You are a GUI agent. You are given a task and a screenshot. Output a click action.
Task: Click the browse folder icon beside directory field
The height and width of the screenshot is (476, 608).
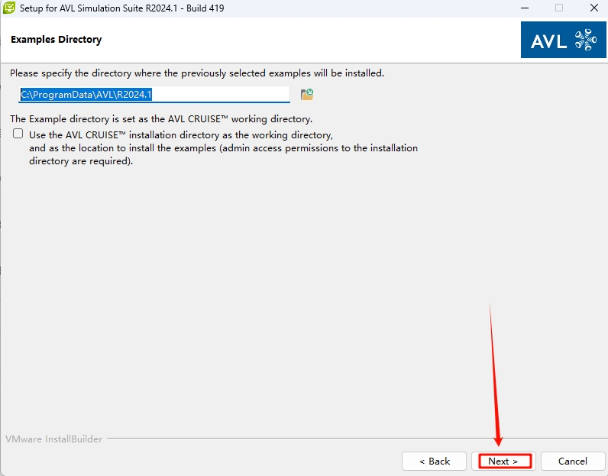click(307, 95)
